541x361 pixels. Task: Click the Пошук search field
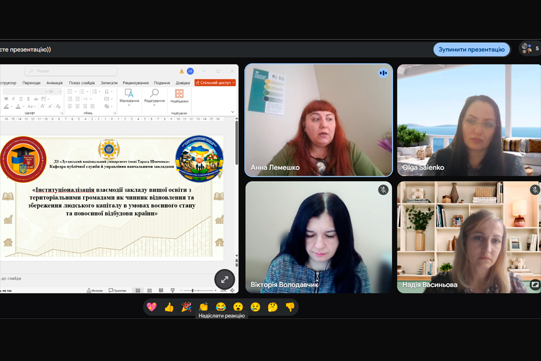pos(71,71)
